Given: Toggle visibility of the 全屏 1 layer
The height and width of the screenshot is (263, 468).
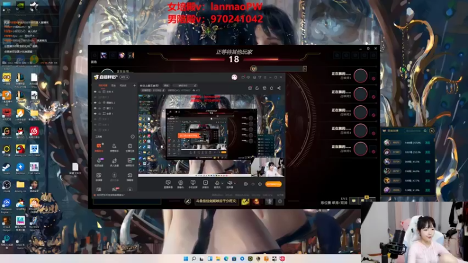Looking at the screenshot, I should [95, 113].
